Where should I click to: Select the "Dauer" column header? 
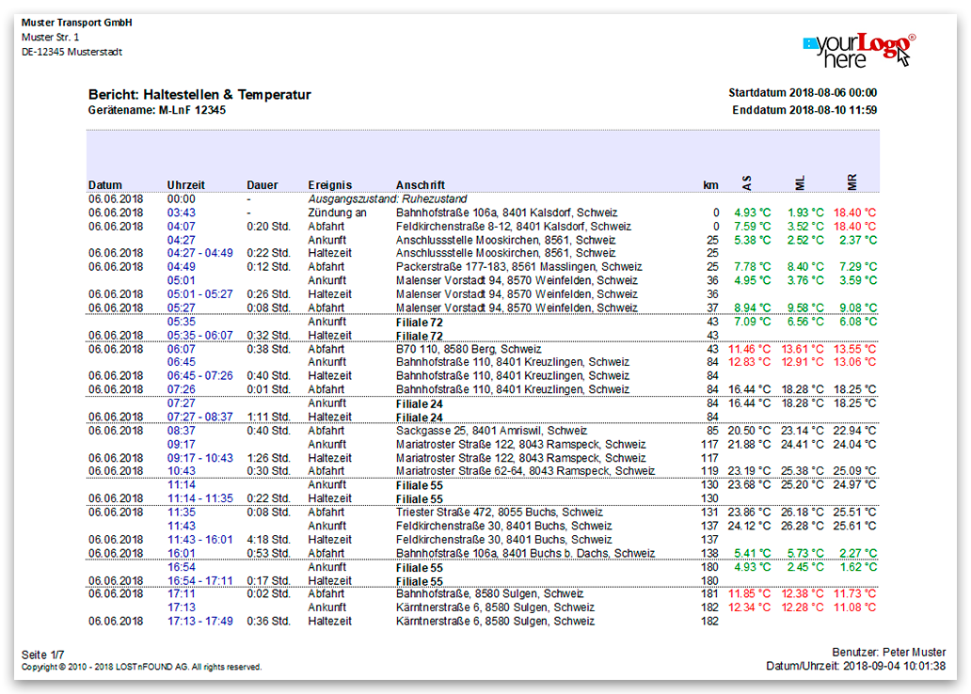(263, 185)
